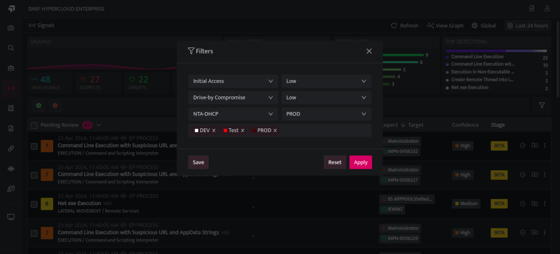Expand the Pending Review chevron
Screen dimensions: 560x254
pos(98,125)
